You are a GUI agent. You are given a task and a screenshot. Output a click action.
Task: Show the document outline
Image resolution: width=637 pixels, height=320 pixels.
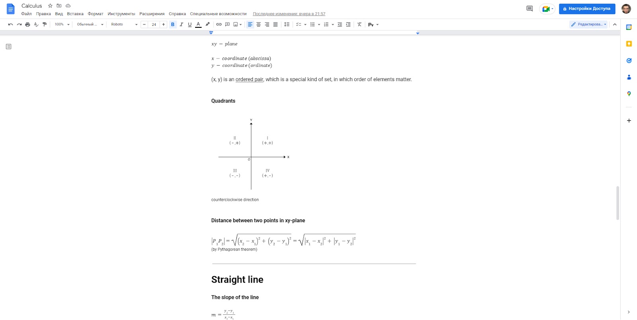click(9, 47)
